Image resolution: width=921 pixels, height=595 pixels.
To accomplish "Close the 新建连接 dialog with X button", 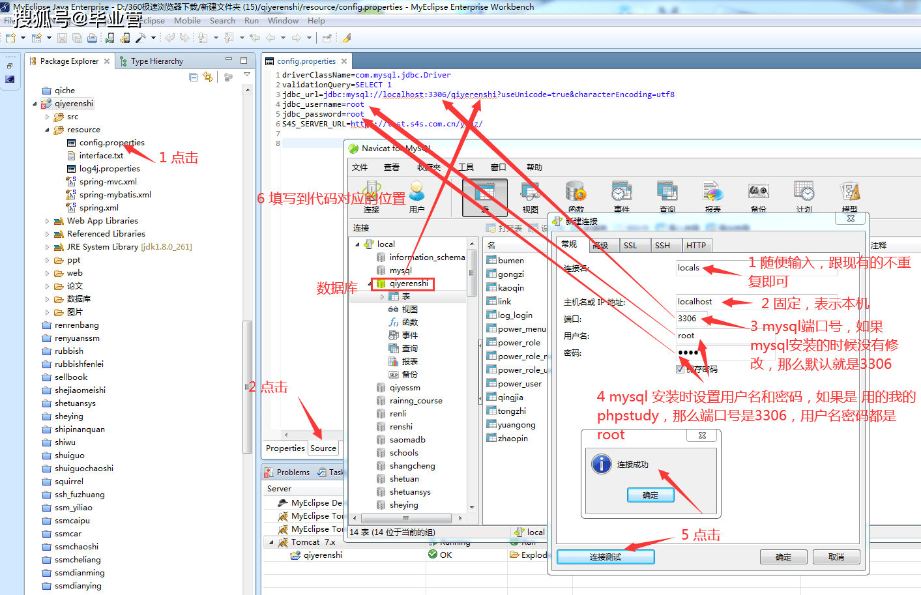I will [851, 218].
